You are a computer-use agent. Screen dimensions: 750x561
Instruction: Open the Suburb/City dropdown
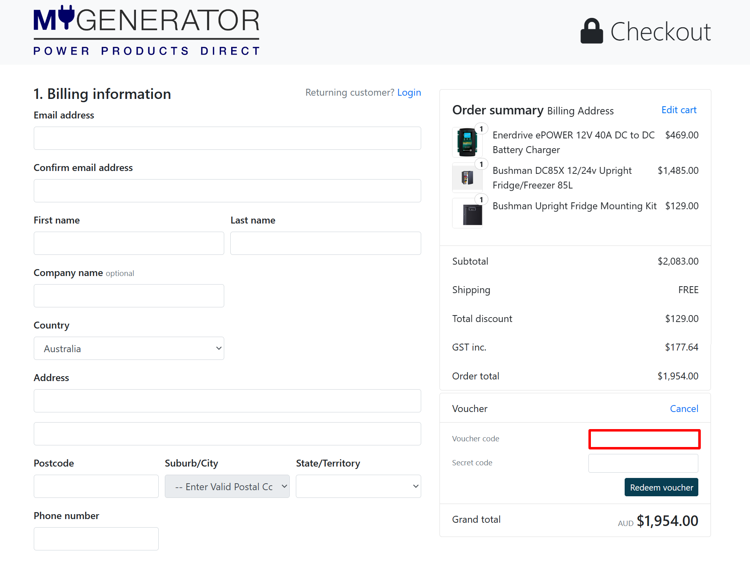pos(227,486)
